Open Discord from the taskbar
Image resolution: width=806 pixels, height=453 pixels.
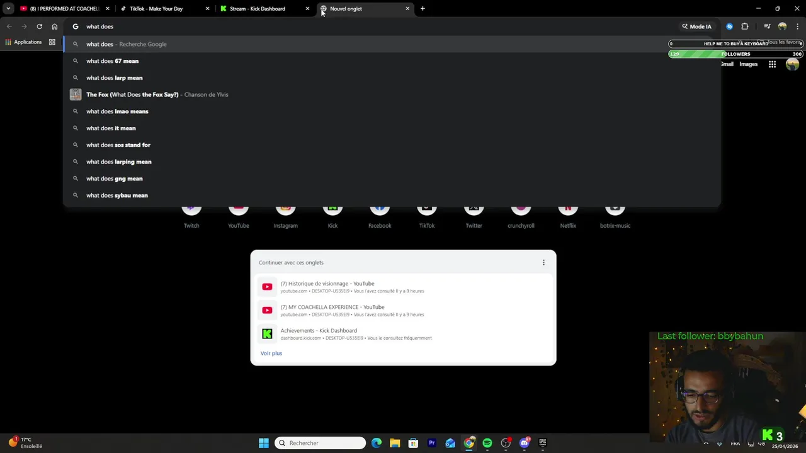524,443
